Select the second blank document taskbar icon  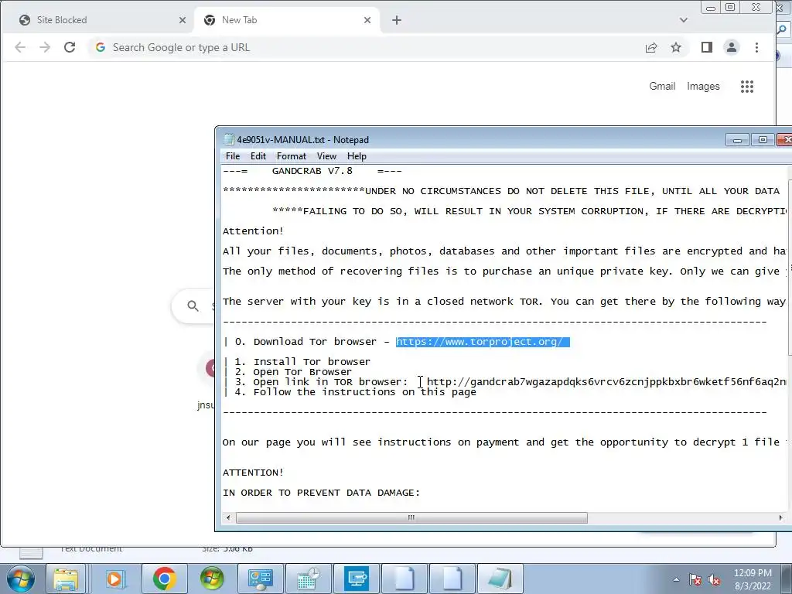[x=452, y=579]
